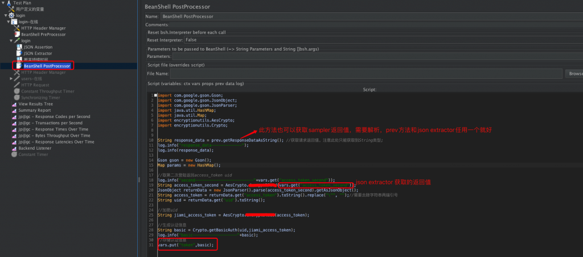
Task: Collapse the Test Plan root node
Action: 3,3
